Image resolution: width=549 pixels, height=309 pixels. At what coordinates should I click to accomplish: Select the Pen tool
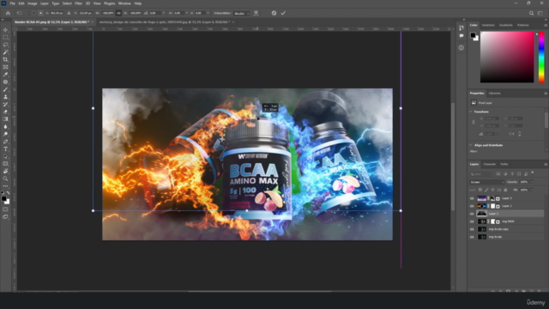[5, 142]
